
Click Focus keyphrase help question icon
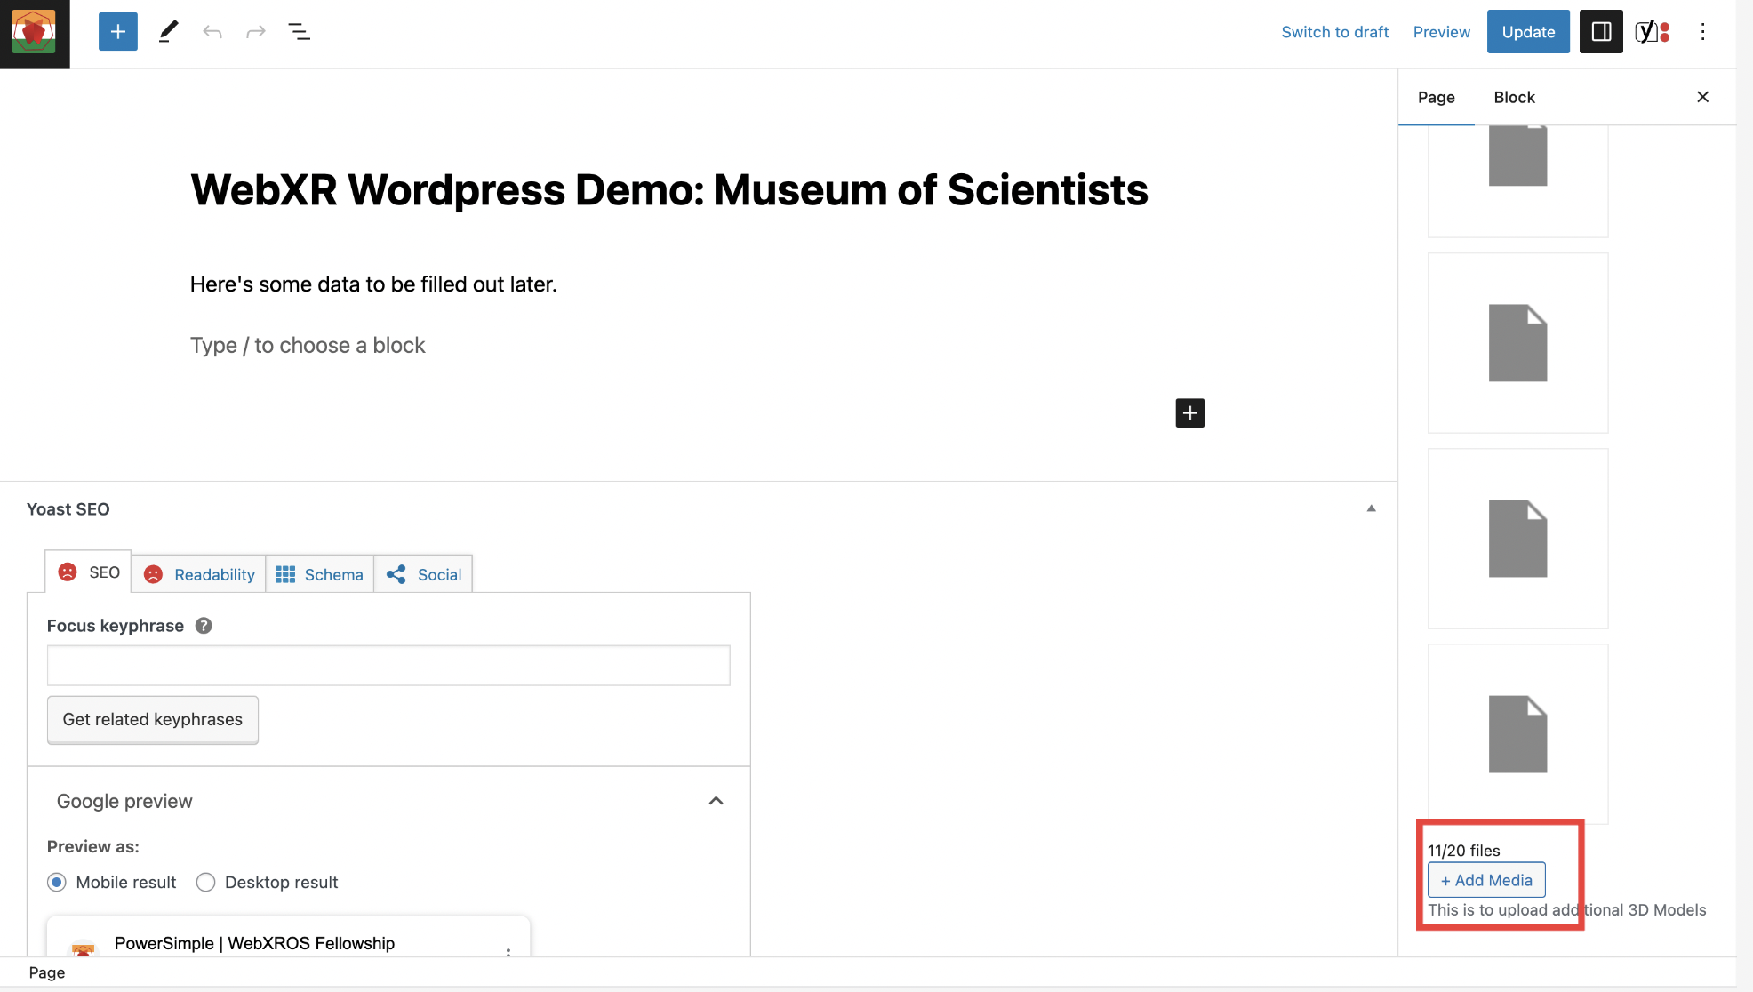[x=204, y=626]
